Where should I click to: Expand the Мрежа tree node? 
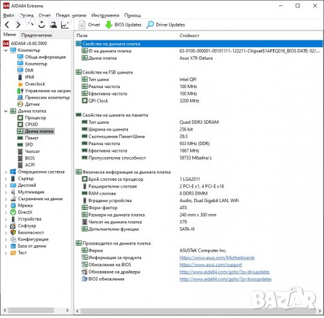tap(6, 206)
